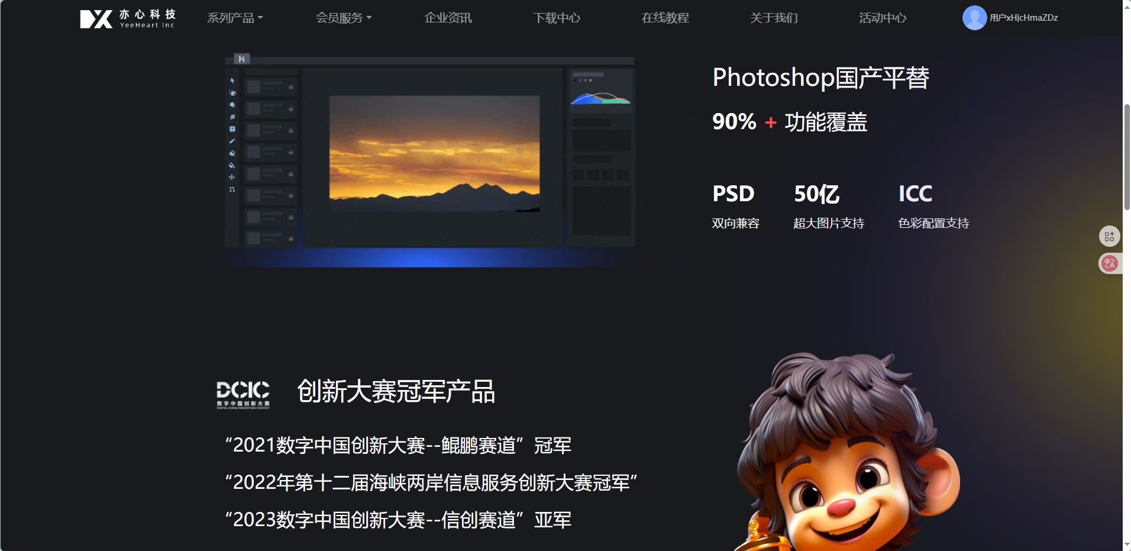Viewport: 1131px width, 551px height.
Task: Click username 用户xHjcHmaZDz
Action: pos(1024,18)
